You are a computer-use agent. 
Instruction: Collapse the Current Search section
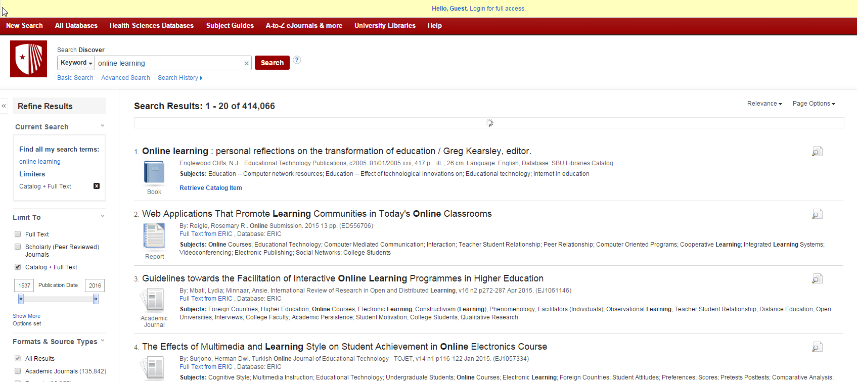103,126
